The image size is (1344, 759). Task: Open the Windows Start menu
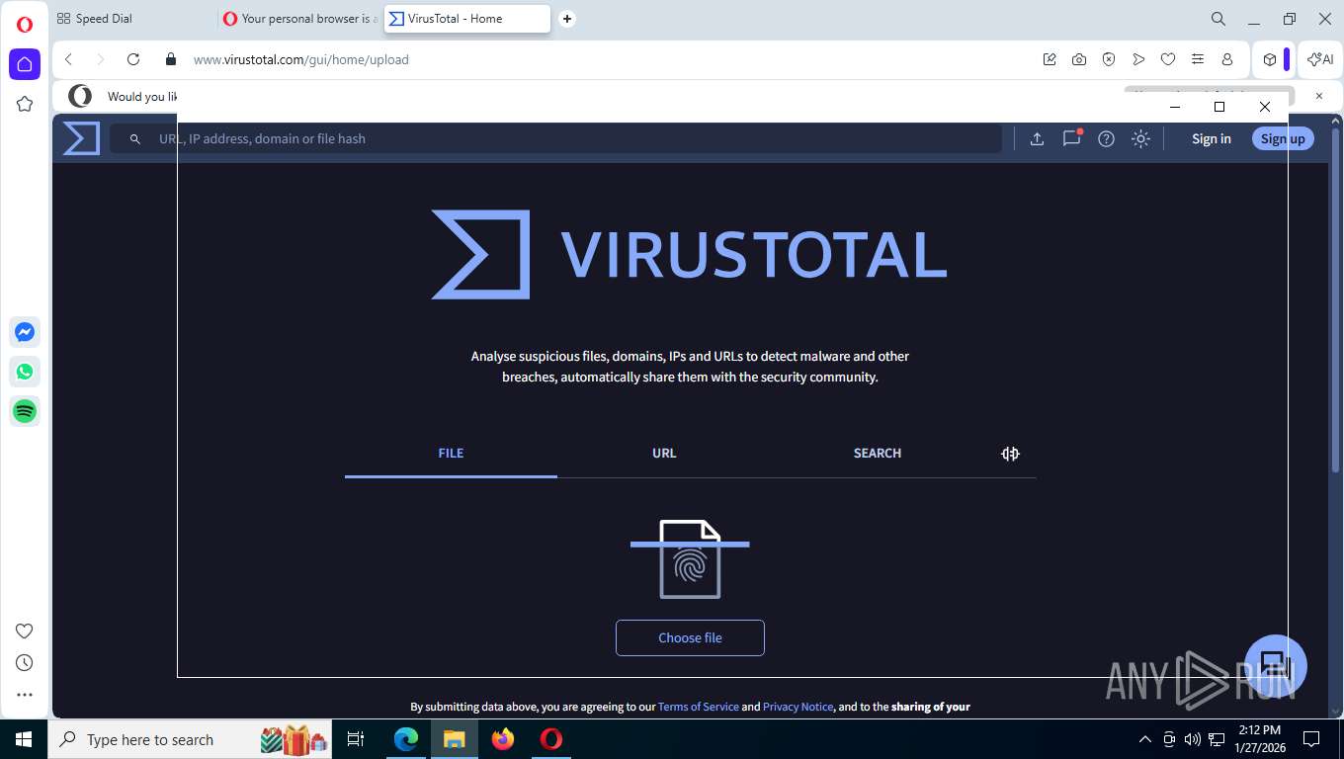tap(24, 739)
